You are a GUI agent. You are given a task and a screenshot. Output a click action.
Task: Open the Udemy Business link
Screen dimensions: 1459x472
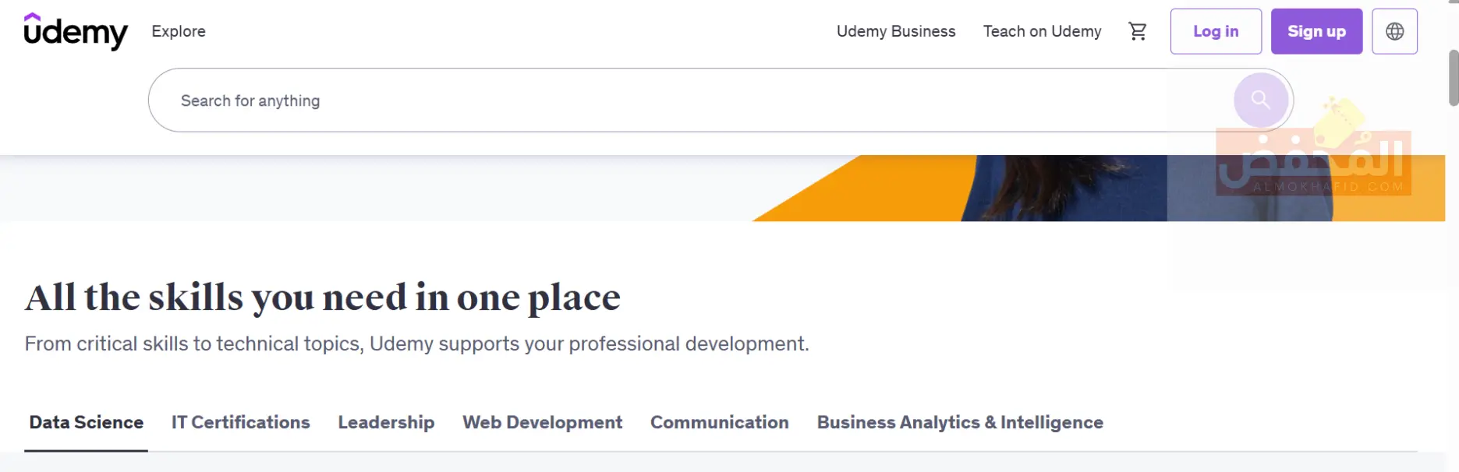[x=896, y=31]
